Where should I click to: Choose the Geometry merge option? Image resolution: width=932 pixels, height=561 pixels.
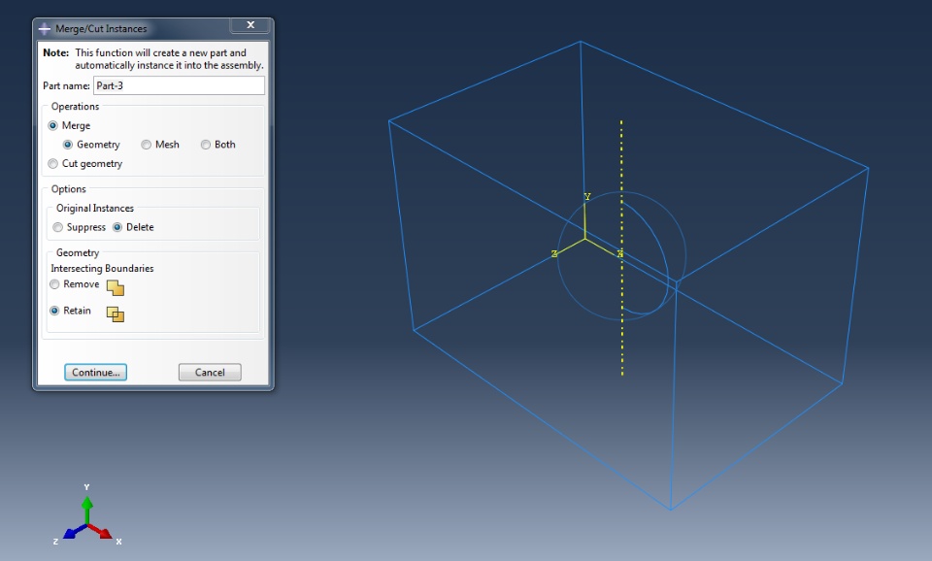coord(68,145)
